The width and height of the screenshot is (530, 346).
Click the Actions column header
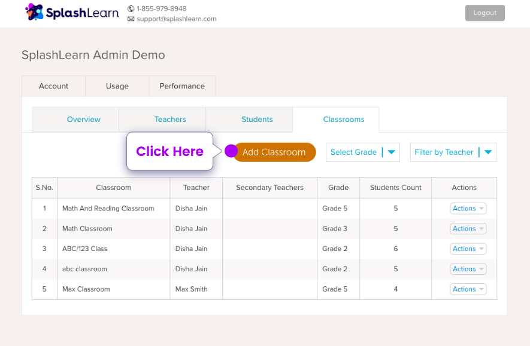(464, 188)
